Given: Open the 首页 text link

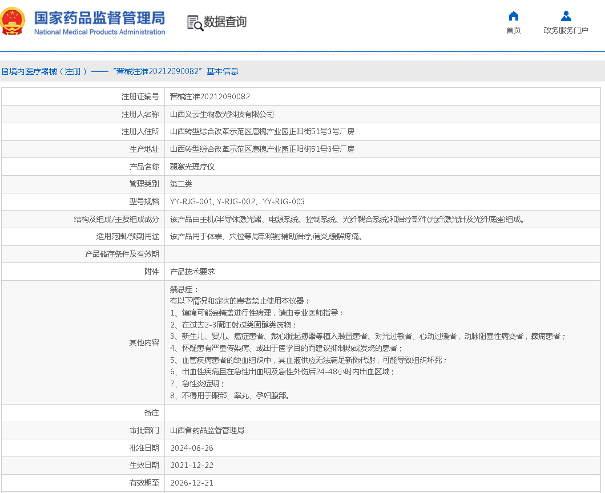Looking at the screenshot, I should click(513, 30).
